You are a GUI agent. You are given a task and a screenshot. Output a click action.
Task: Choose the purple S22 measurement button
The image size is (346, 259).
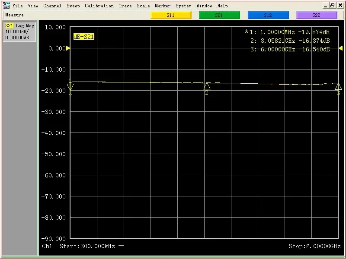pyautogui.click(x=316, y=15)
